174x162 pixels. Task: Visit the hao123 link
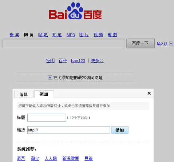click(78, 61)
